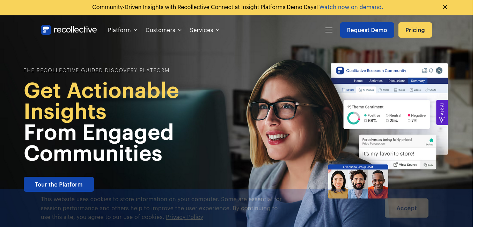Click the user profile avatar icon in the mockup

click(x=439, y=70)
